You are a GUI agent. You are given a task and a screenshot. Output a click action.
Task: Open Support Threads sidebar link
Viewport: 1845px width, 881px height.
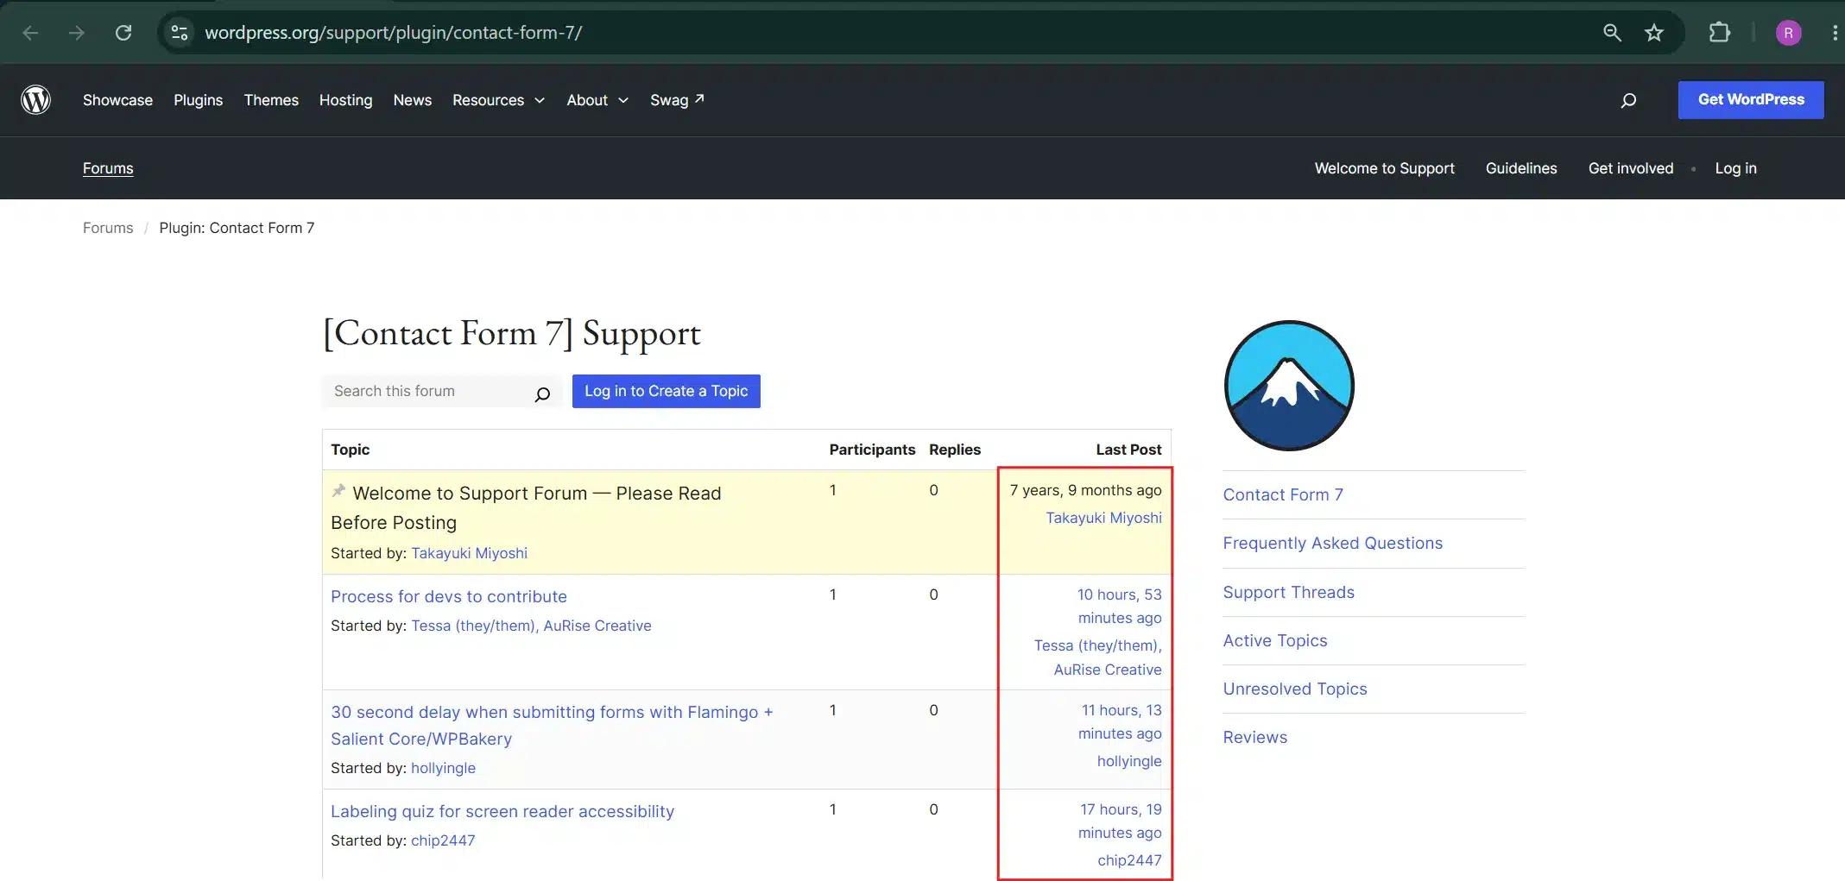[x=1288, y=592]
